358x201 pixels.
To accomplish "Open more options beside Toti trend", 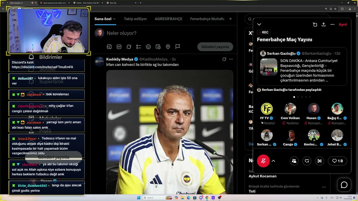I will [324, 187].
